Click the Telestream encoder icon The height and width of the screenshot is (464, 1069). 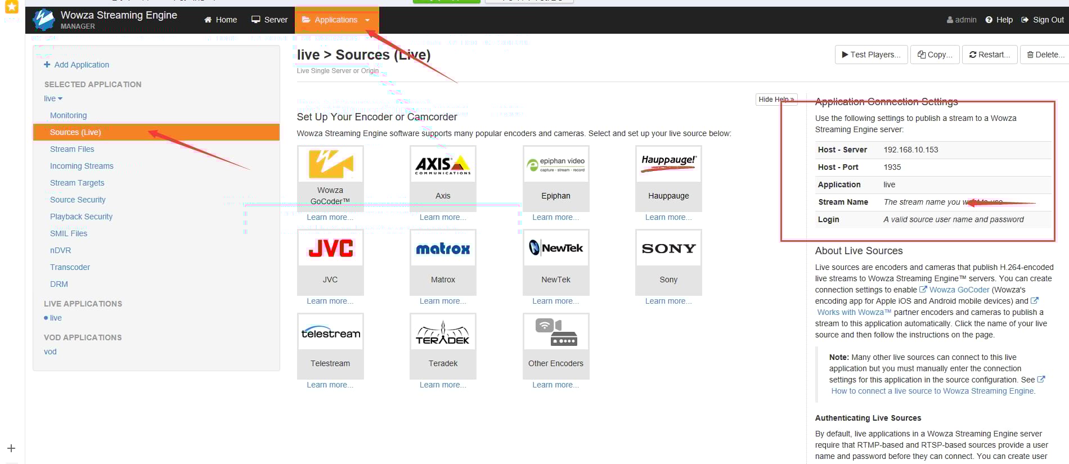pyautogui.click(x=330, y=332)
